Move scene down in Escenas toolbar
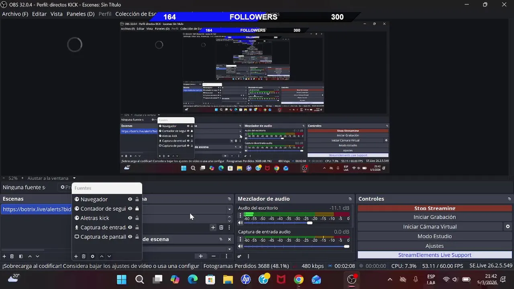 click(37, 256)
